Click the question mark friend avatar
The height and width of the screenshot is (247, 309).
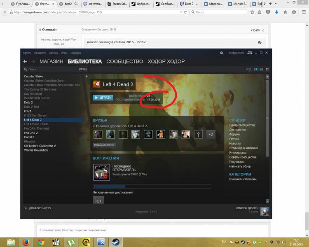(x=198, y=134)
